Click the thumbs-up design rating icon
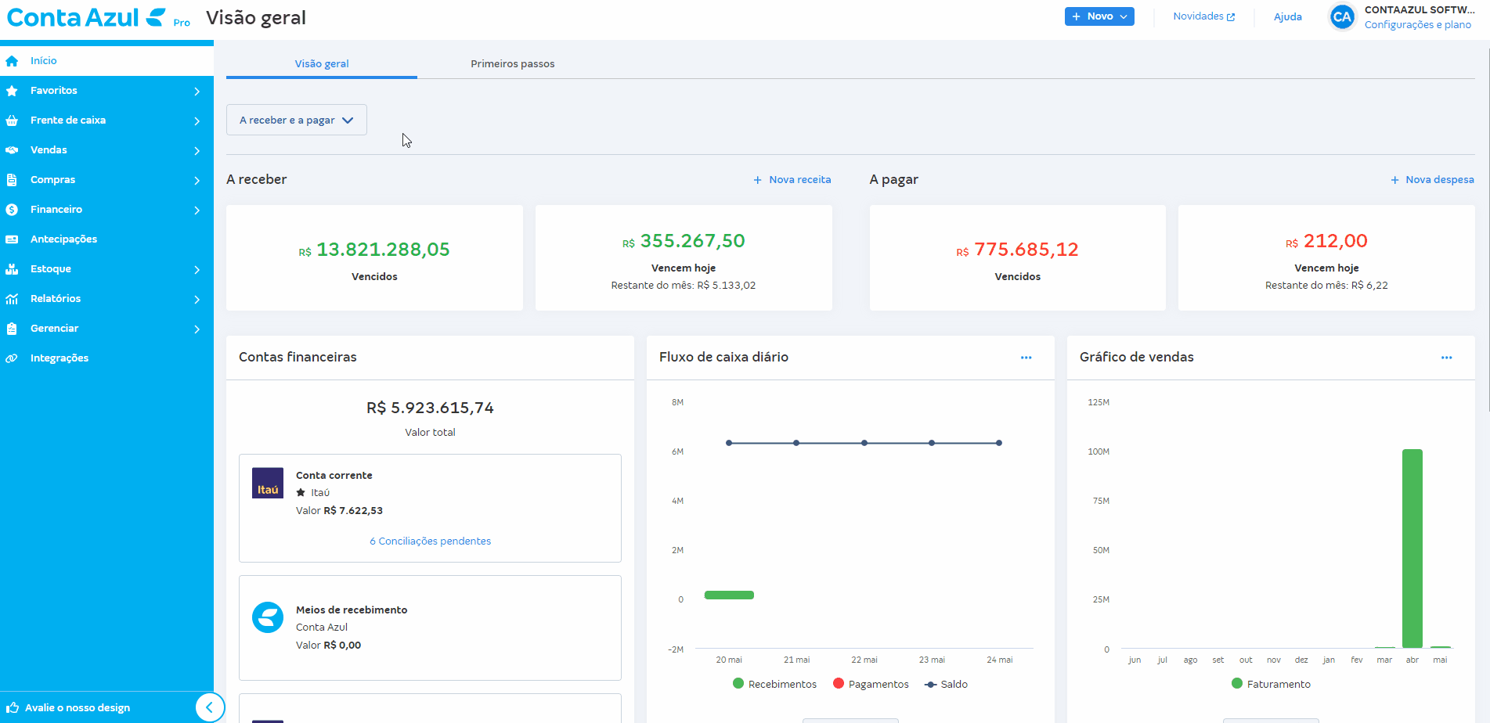 coord(13,707)
